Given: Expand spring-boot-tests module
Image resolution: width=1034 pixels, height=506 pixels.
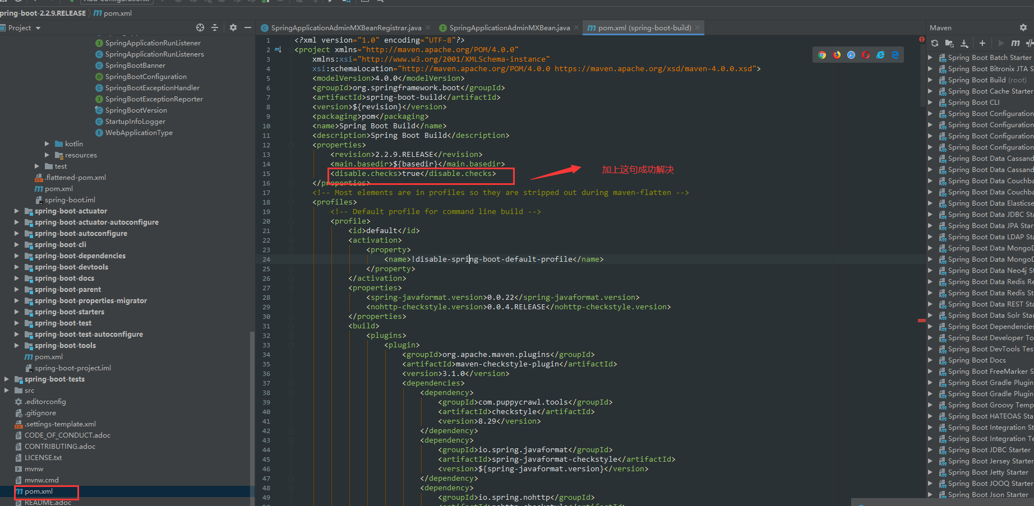Looking at the screenshot, I should [7, 379].
